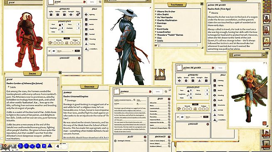Viewport: 272px width, 152px height.
Task: Mark the first wound circle on Zoldis's sheet
Action: [x=55, y=43]
